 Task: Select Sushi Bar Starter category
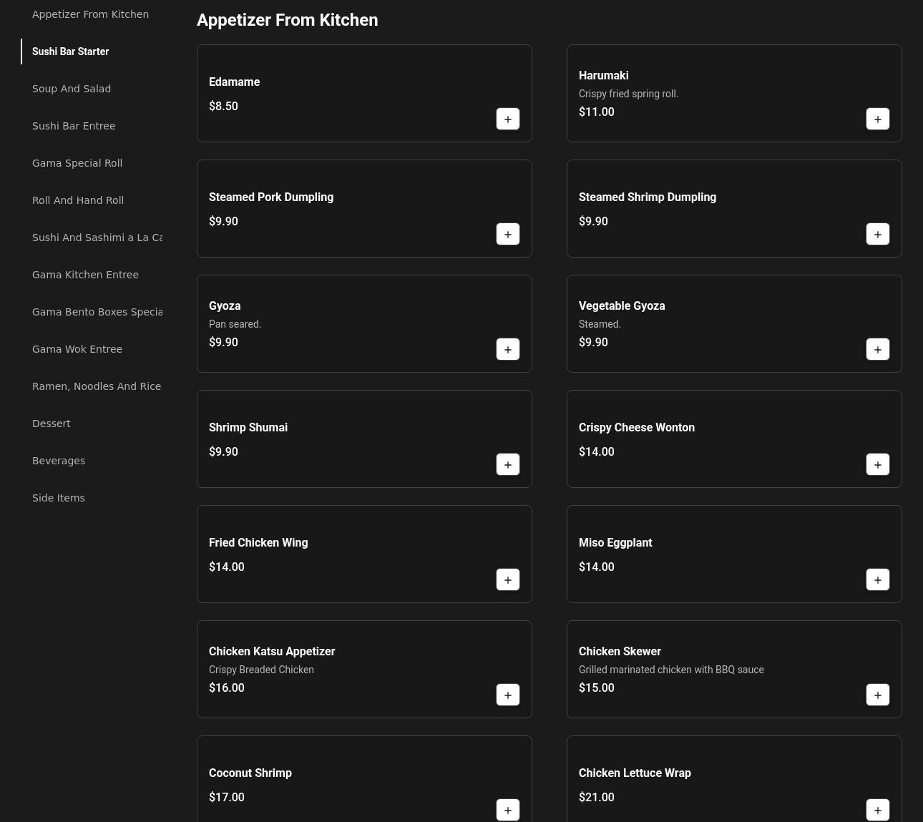click(71, 52)
